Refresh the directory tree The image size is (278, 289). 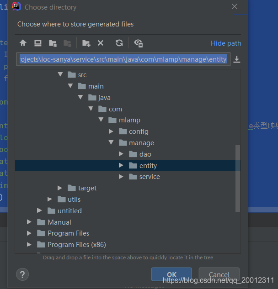coord(119,43)
